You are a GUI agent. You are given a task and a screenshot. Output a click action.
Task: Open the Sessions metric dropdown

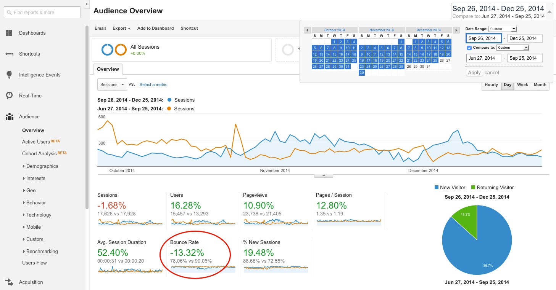coord(112,84)
